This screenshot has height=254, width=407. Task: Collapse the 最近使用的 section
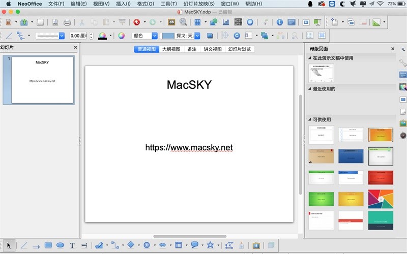click(x=310, y=88)
